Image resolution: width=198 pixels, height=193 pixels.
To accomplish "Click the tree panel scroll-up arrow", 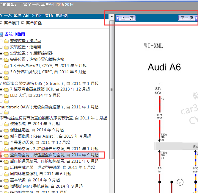I will tap(112, 17).
